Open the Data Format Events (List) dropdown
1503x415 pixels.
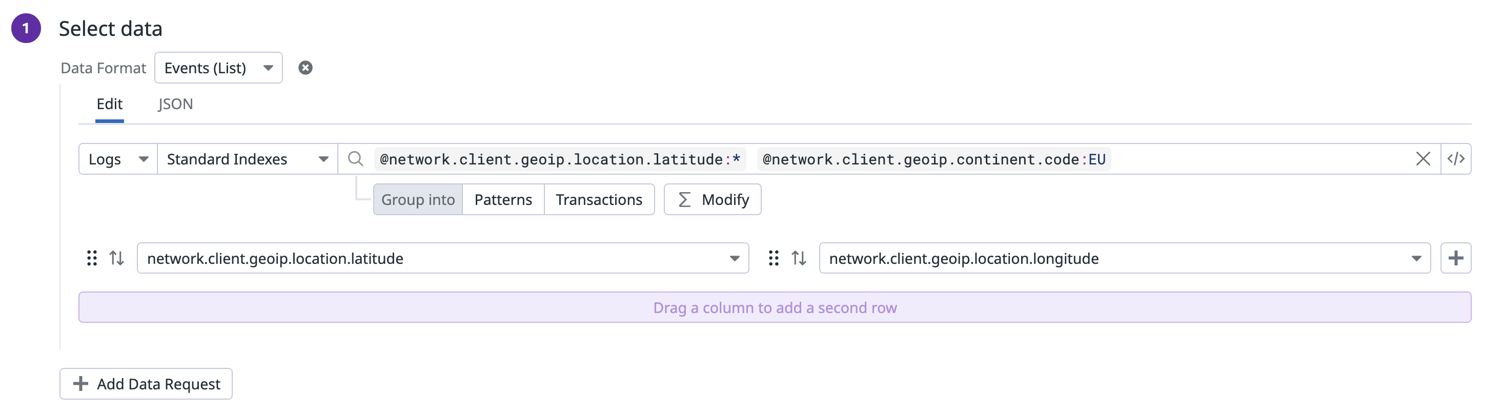click(x=218, y=68)
